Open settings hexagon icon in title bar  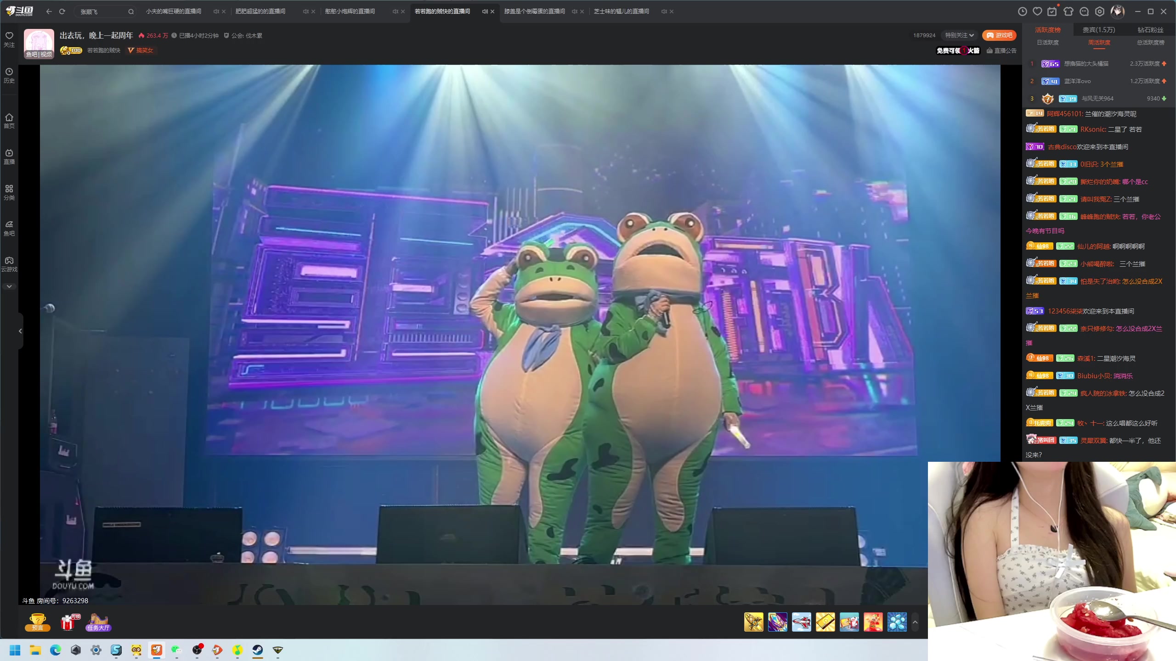1099,11
